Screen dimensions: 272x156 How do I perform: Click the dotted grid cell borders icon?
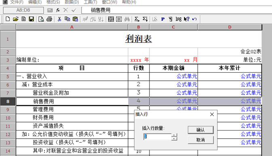tap(119, 19)
